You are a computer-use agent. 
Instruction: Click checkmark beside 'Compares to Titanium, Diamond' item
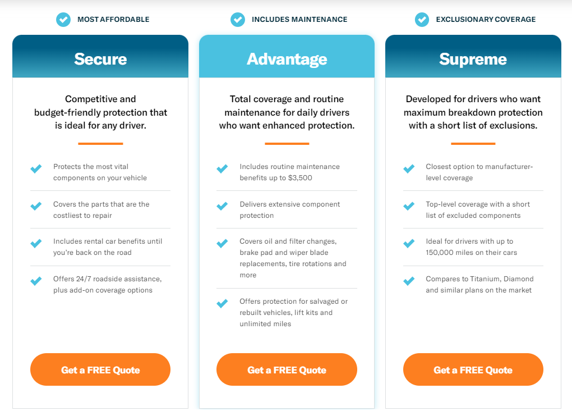409,281
